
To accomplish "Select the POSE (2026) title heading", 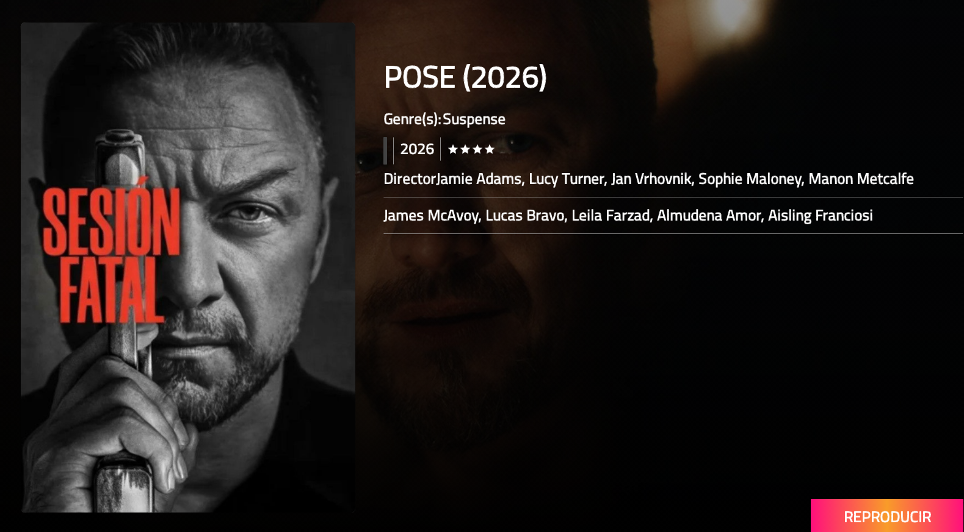I will click(465, 77).
